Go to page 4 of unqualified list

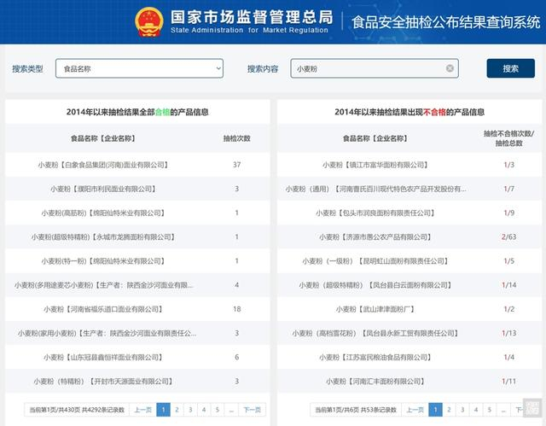click(476, 410)
